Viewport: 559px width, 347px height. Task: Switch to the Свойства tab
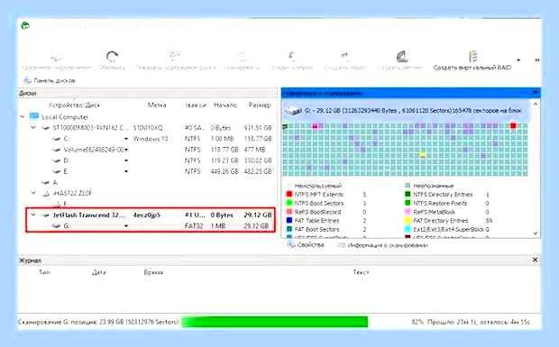(307, 245)
